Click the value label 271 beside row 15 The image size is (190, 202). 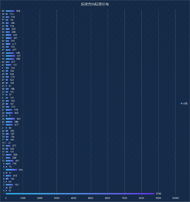coord(14,146)
